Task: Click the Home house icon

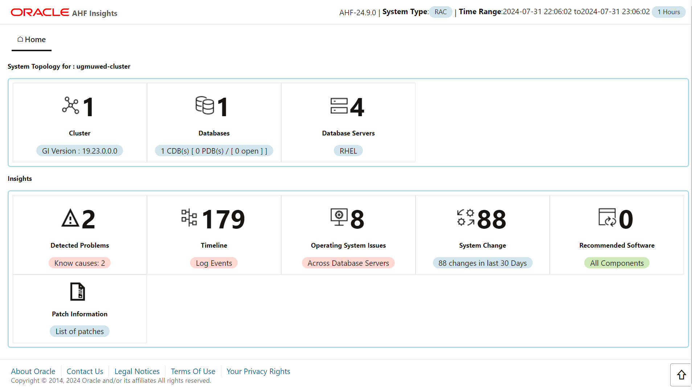Action: [20, 39]
